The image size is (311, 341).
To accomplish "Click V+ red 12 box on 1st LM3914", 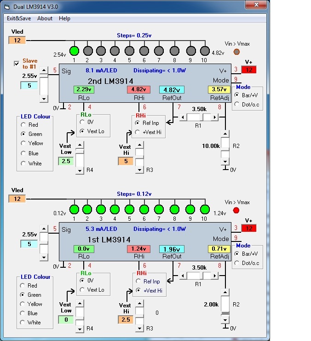I will [249, 229].
